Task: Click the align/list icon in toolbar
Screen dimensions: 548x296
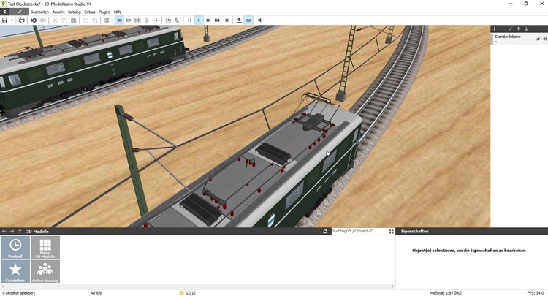Action: click(x=107, y=20)
